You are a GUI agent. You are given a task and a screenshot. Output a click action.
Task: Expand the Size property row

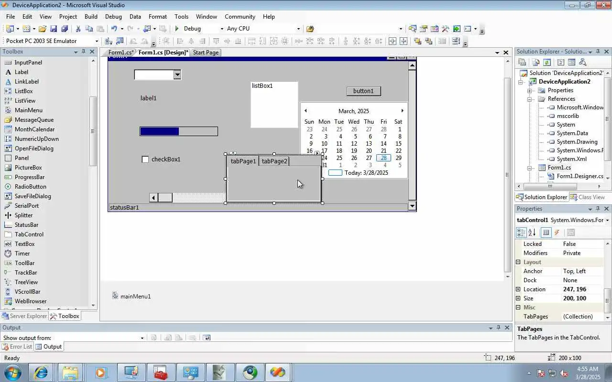(x=518, y=298)
